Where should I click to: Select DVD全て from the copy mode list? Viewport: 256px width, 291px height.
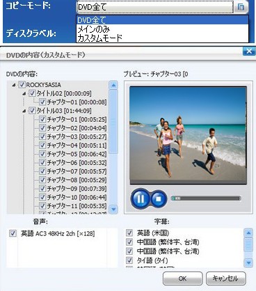[162, 20]
